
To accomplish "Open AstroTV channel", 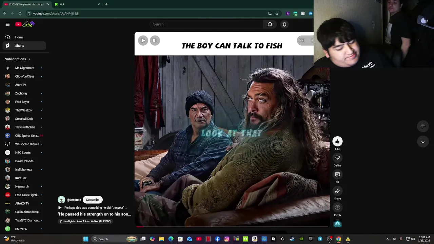I will click(24, 85).
